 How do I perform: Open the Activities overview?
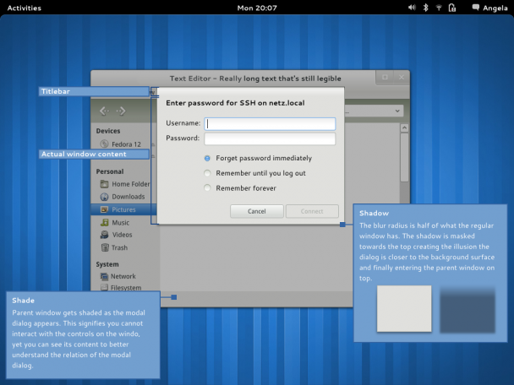25,8
